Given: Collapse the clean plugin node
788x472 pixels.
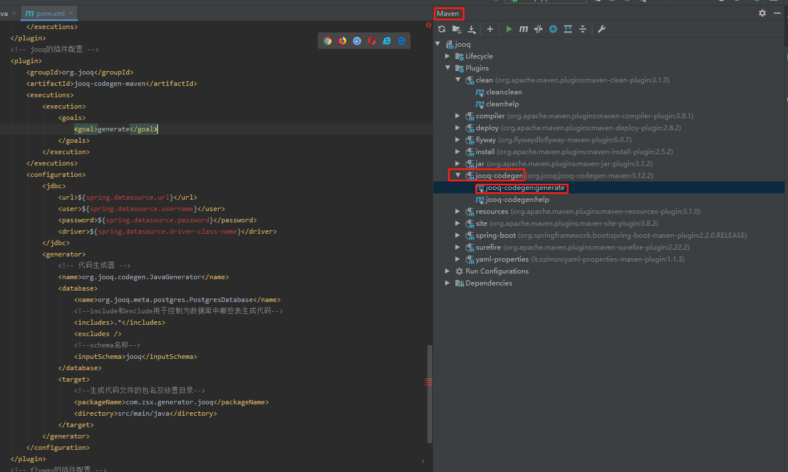Looking at the screenshot, I should 458,80.
